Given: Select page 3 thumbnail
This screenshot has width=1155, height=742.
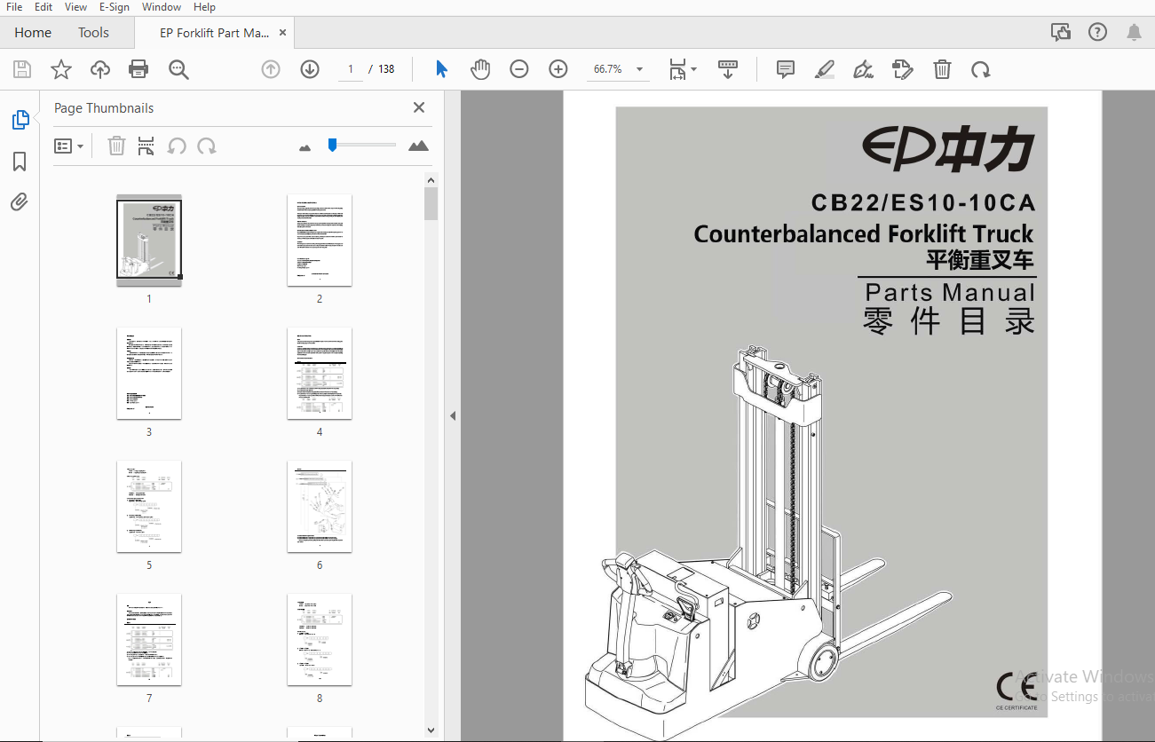Looking at the screenshot, I should click(x=149, y=374).
